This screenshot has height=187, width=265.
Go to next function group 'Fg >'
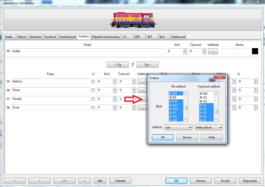[147, 65]
